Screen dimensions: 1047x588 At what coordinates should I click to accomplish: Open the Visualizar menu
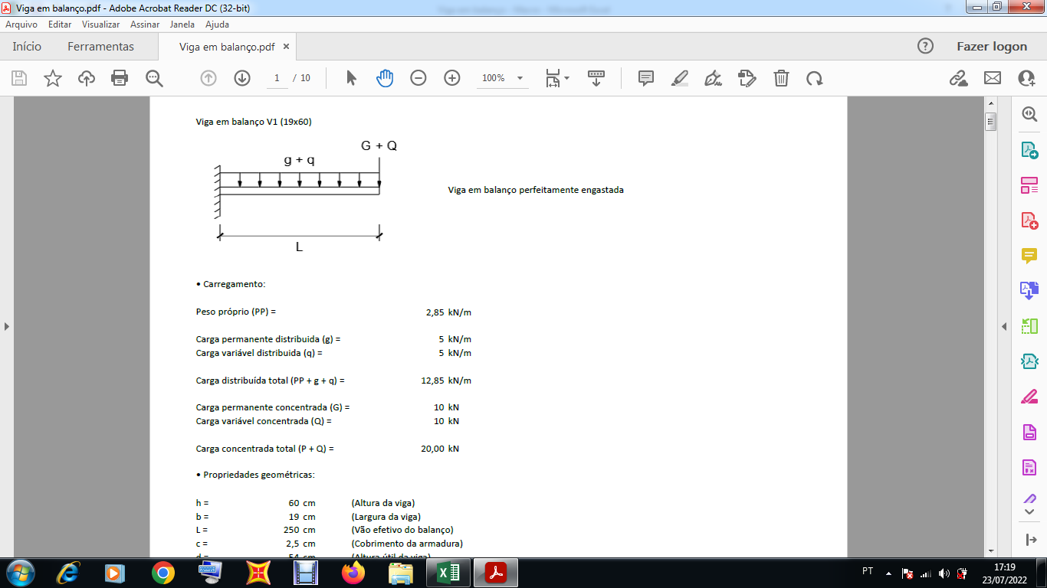click(x=100, y=24)
